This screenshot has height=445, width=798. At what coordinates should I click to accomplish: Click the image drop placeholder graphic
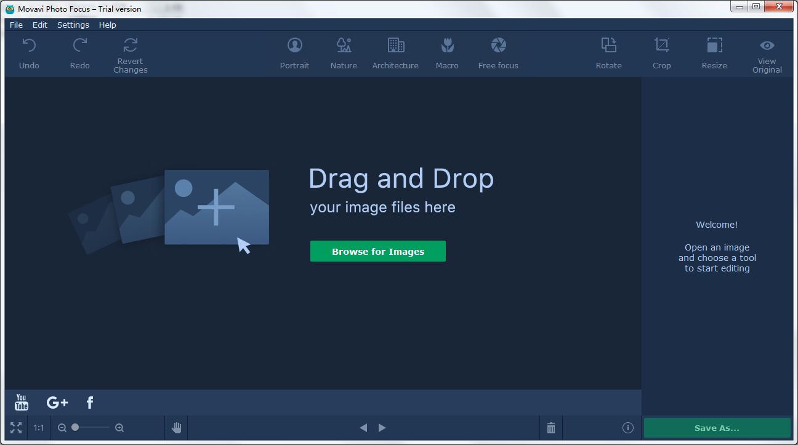(x=169, y=212)
